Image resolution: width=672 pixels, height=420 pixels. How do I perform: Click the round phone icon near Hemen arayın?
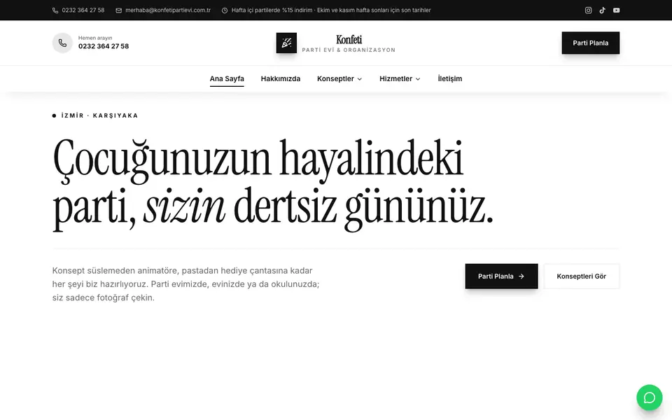click(x=62, y=43)
